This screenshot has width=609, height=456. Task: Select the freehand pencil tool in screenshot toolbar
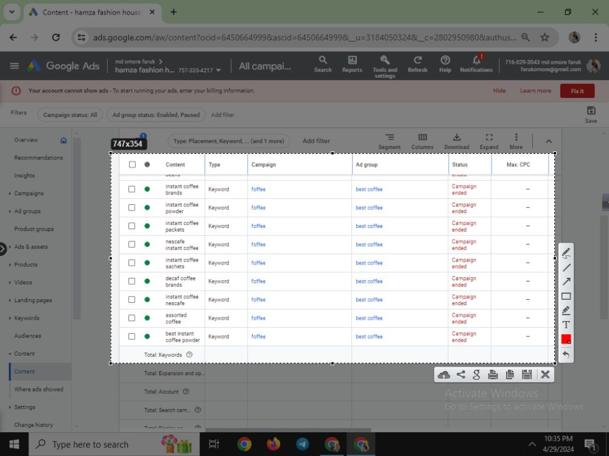566,253
